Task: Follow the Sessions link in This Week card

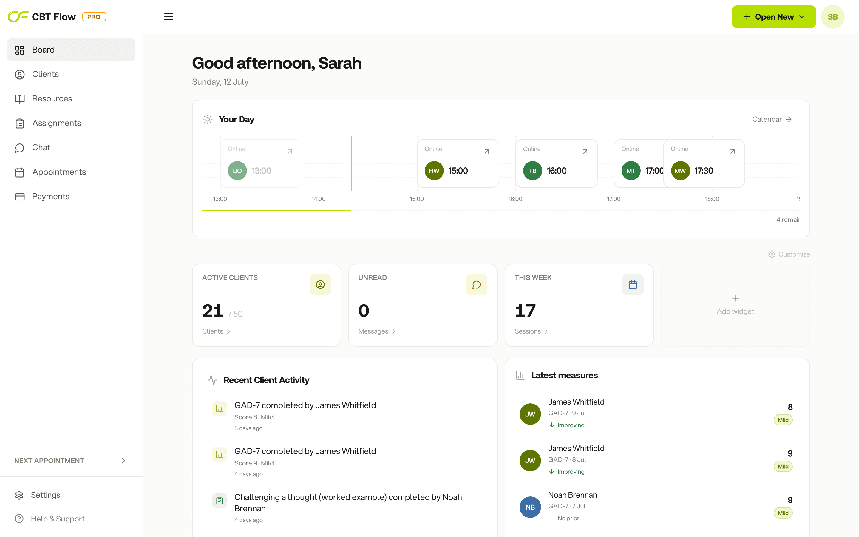Action: (x=531, y=331)
